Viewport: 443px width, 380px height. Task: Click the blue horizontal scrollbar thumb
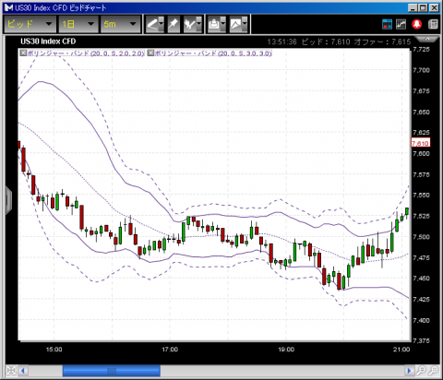pos(112,371)
